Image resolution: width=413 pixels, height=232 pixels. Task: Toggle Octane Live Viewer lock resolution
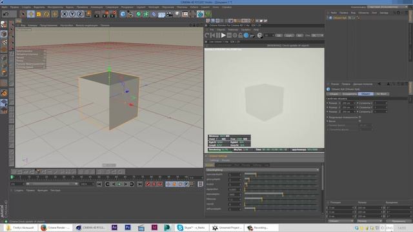240,35
